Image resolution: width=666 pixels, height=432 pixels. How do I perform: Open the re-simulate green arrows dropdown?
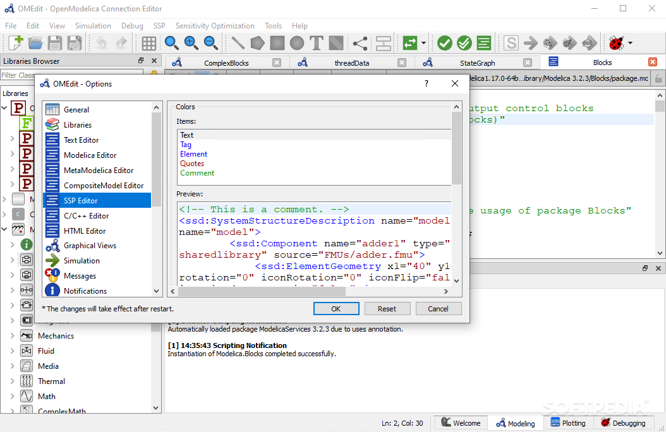click(x=423, y=43)
